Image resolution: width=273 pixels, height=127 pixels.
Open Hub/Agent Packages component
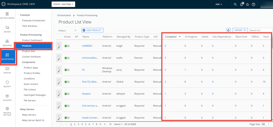pyautogui.click(x=35, y=95)
